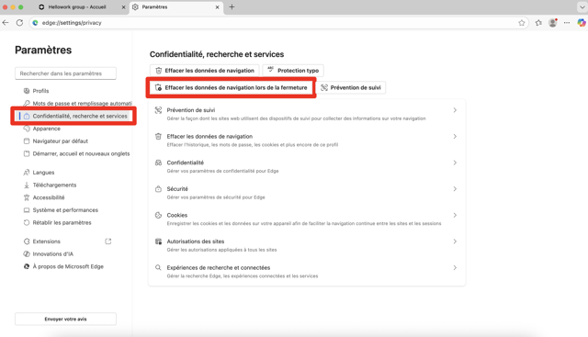Expand the Prévention de suivi row chevron
Screen dimensions: 588x337
coord(455,110)
